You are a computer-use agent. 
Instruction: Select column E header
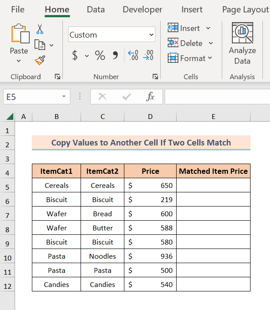tap(213, 116)
